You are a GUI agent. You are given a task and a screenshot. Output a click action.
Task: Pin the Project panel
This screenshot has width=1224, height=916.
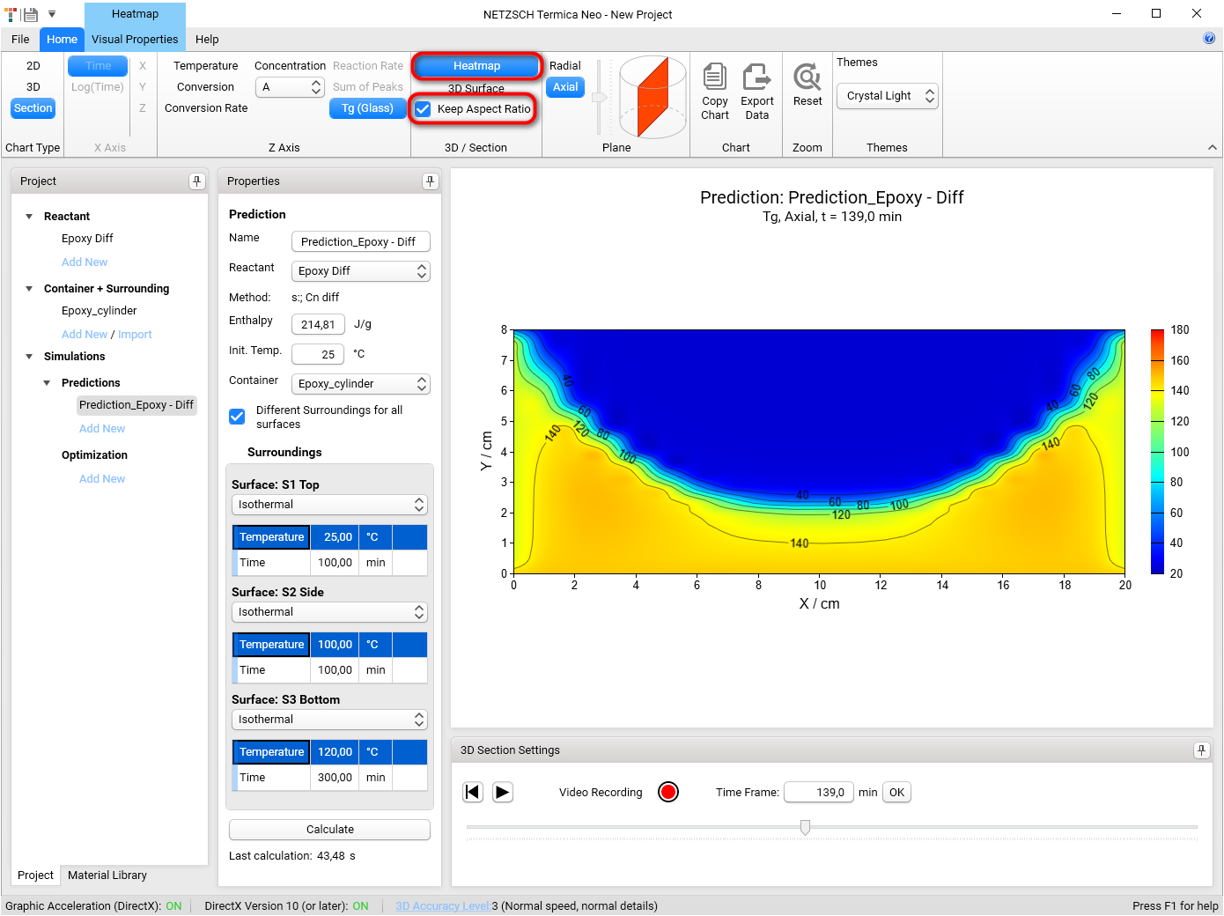pos(196,181)
